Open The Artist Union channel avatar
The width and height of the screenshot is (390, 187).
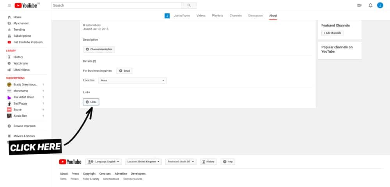(9, 97)
